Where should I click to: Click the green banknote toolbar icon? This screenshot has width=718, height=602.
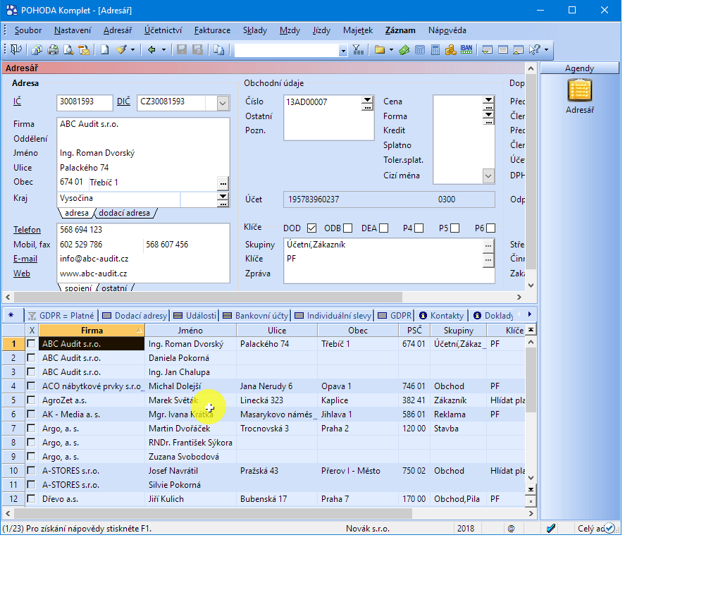(404, 49)
